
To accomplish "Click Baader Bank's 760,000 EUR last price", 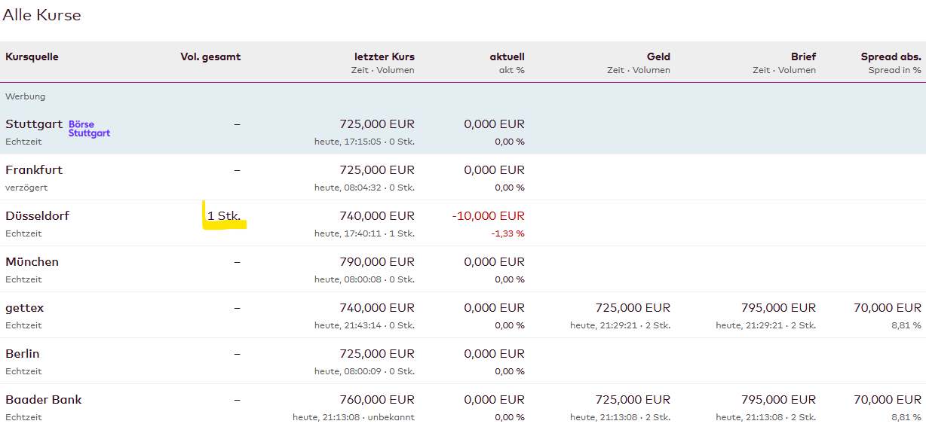I will [x=377, y=400].
